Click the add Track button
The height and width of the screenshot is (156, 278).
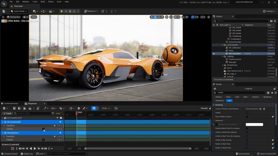tap(7, 114)
